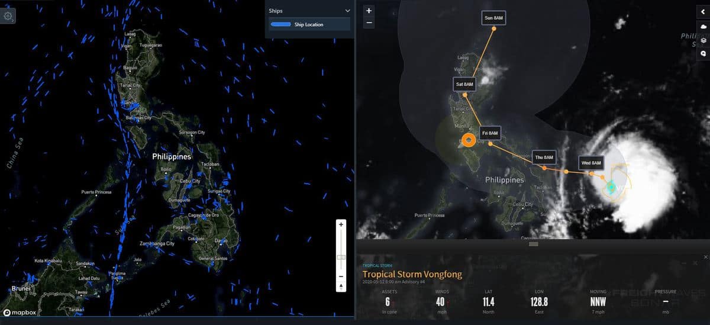
Task: Click the Mapbox logo link
Action: (18, 312)
